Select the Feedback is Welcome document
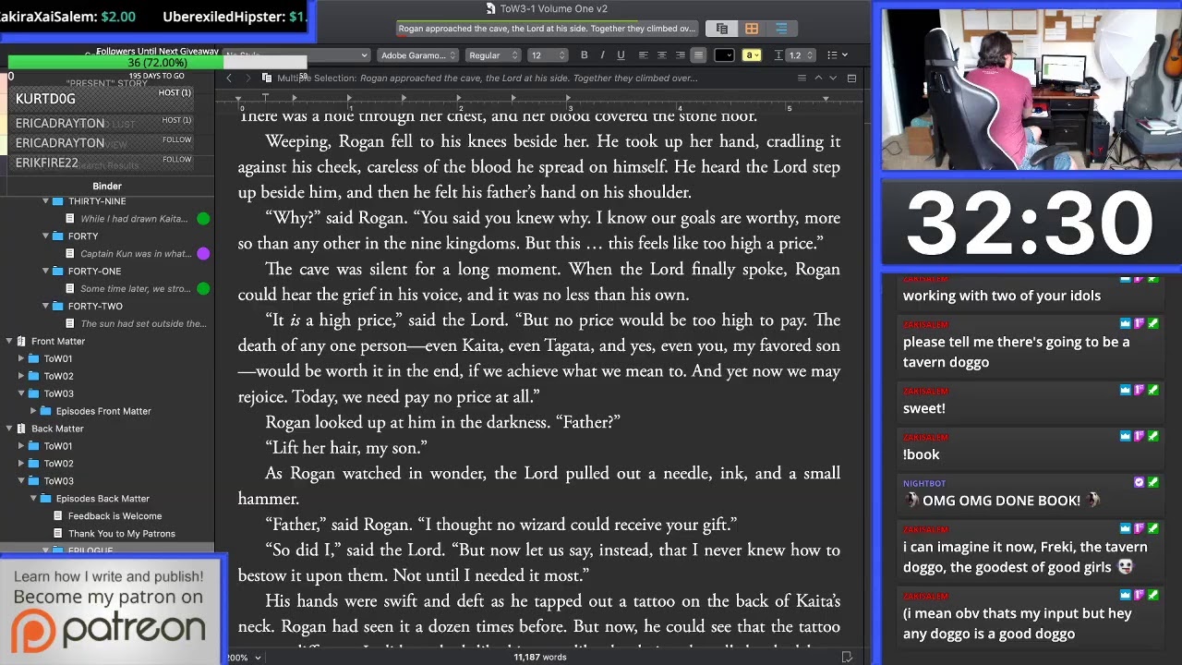The height and width of the screenshot is (665, 1182). 115,516
